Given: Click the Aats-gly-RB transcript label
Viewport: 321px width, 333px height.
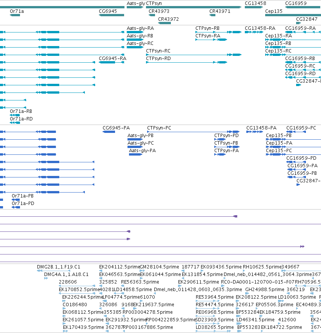Looking at the screenshot, I should (x=140, y=36).
